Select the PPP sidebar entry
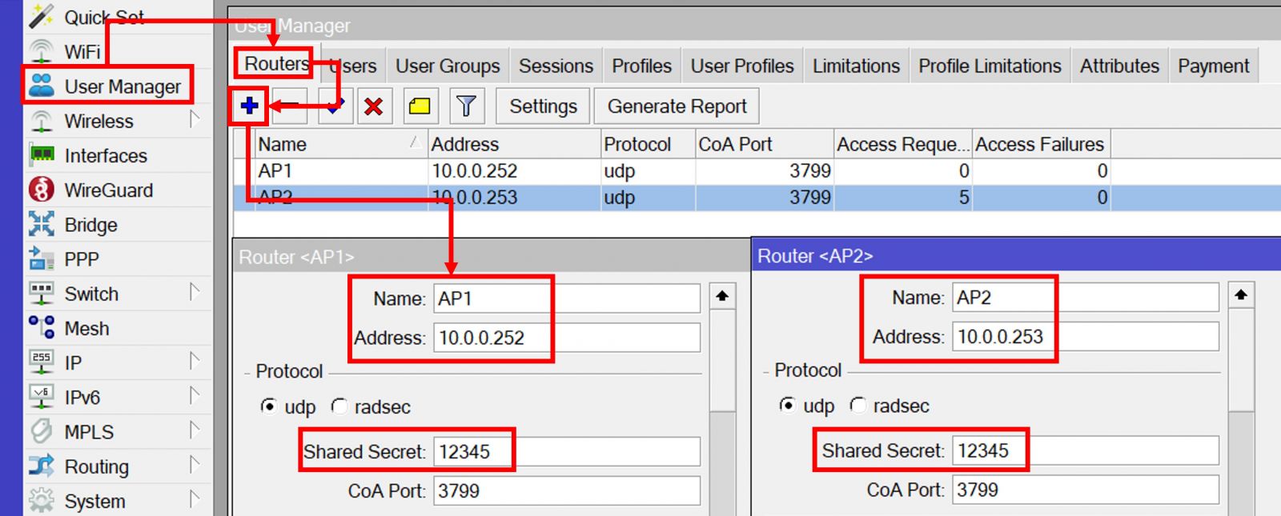Screen dimensions: 1281x516 (82, 259)
